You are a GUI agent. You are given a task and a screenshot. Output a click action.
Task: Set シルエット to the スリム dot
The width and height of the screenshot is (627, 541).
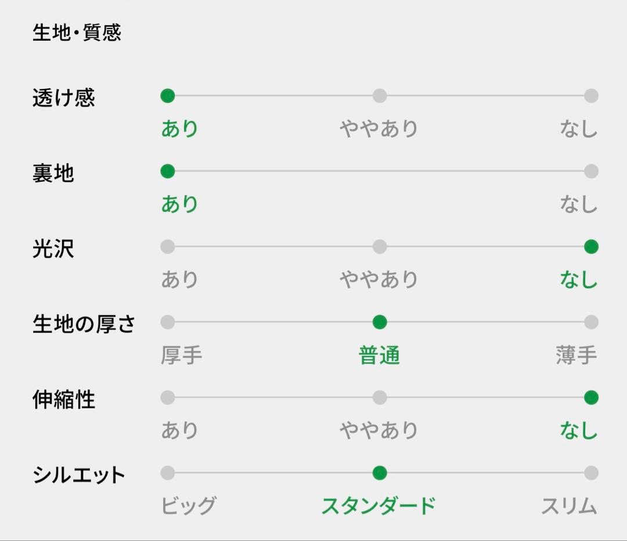[x=591, y=473]
